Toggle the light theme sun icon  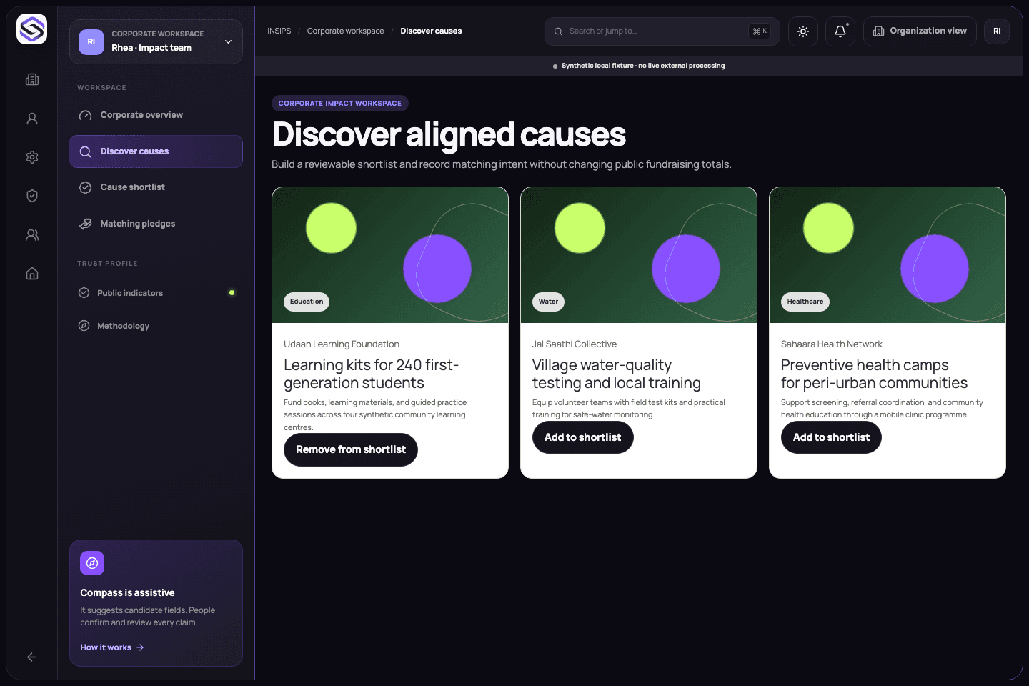[803, 31]
